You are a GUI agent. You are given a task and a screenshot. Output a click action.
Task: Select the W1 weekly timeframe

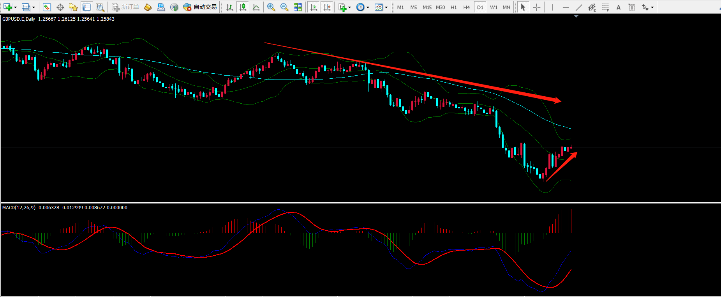point(494,7)
